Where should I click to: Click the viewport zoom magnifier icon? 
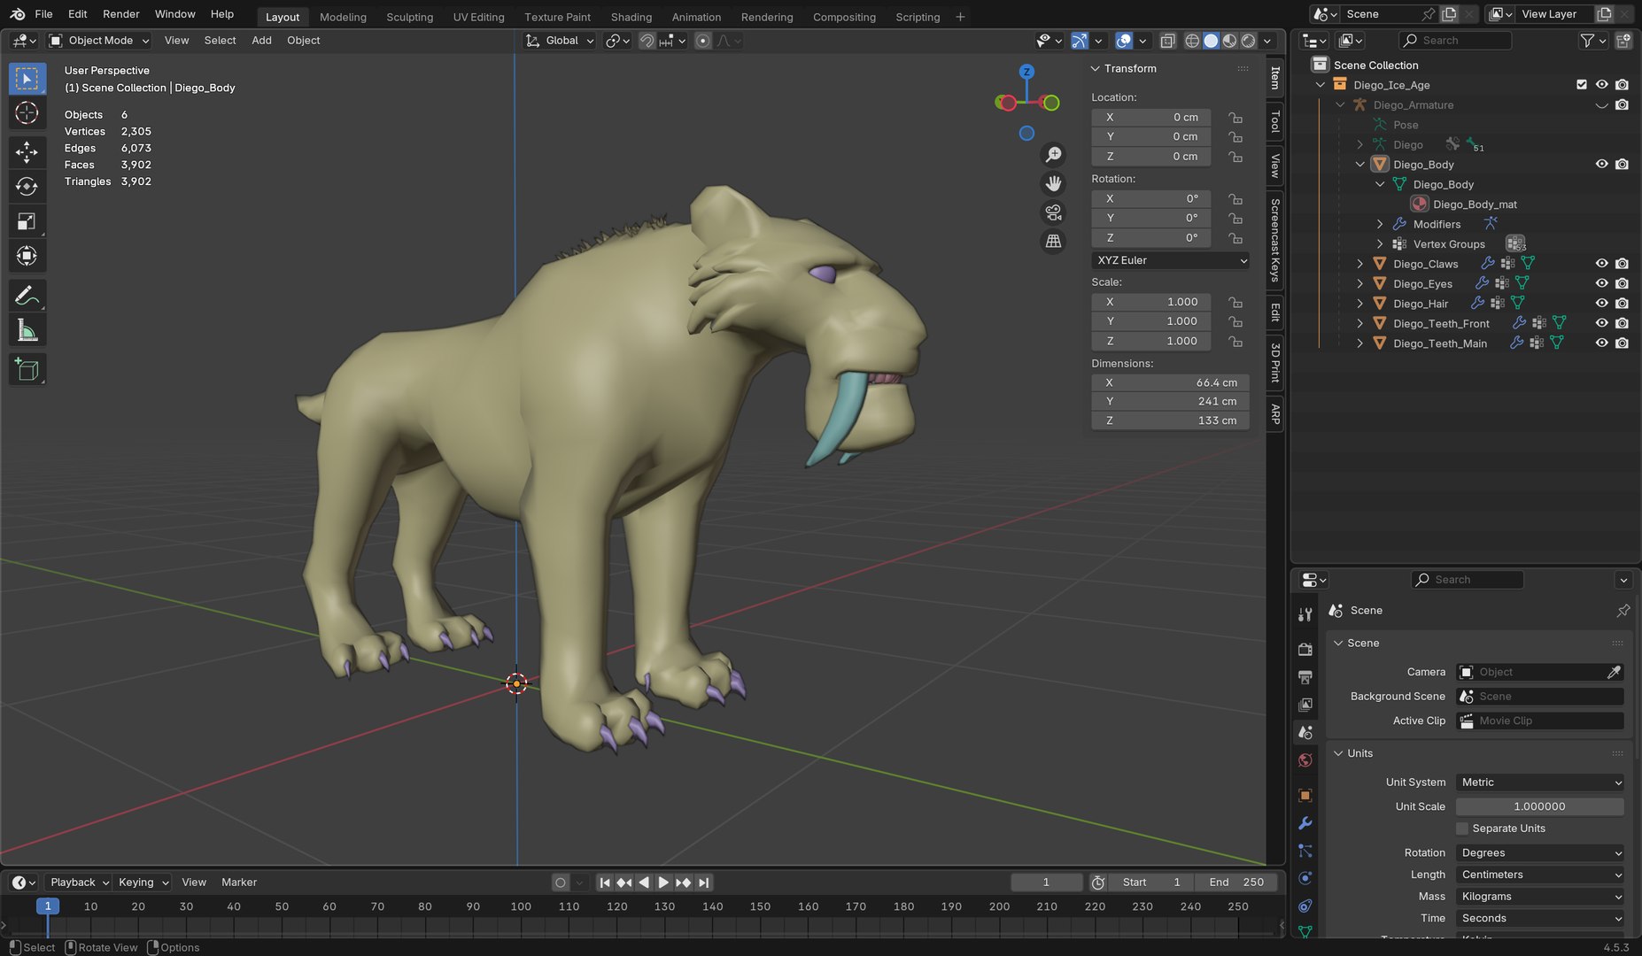1053,155
